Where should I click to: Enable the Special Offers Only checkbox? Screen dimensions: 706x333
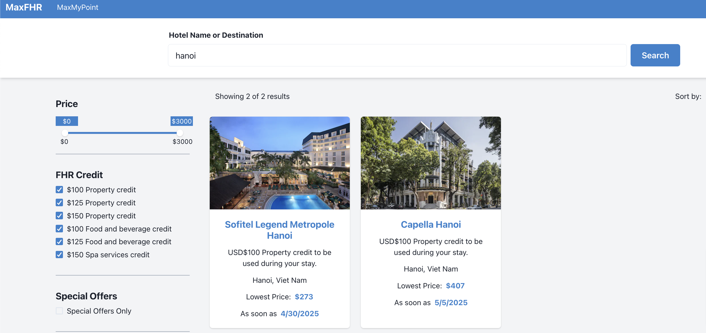pyautogui.click(x=59, y=311)
